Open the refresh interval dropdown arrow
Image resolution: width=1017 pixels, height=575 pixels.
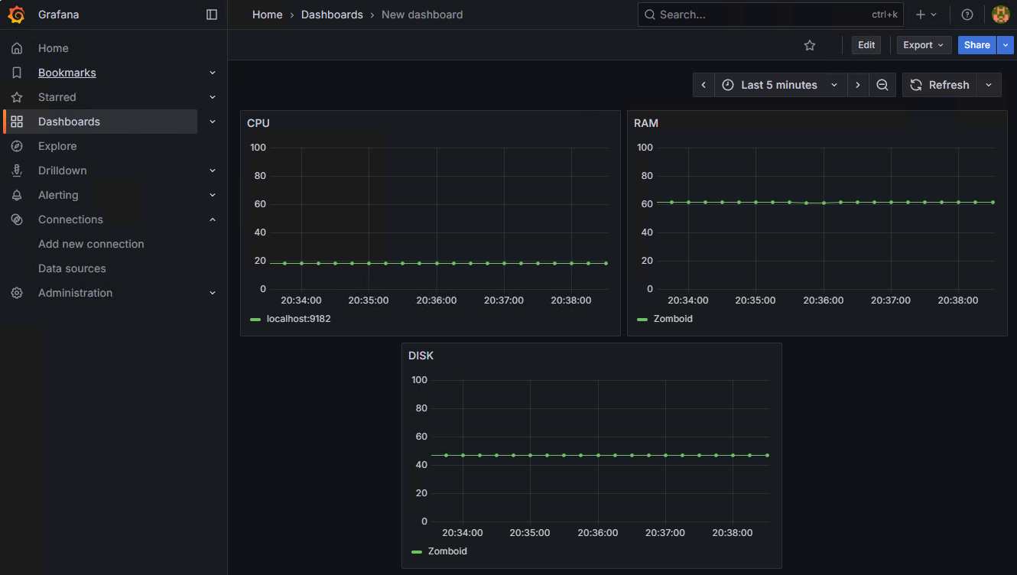click(989, 85)
